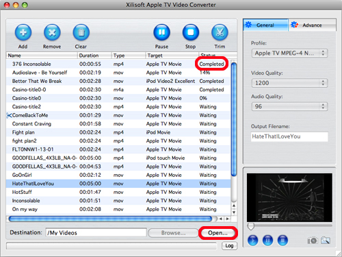Move the preview position slider handle
The width and height of the screenshot is (342, 257).
point(251,226)
